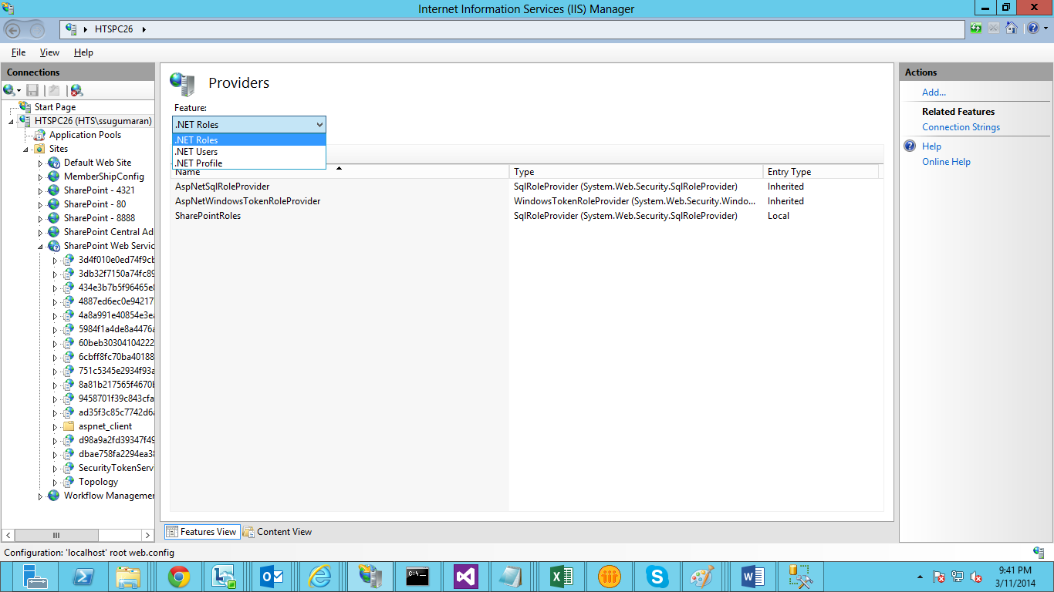Click the Start Page icon in the tree

point(25,107)
